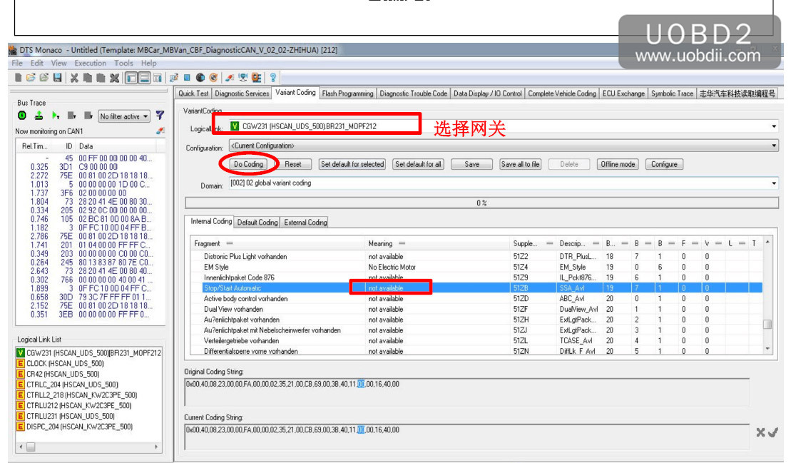791x463 pixels.
Task: Open the Domain dropdown arrow
Action: [x=774, y=183]
